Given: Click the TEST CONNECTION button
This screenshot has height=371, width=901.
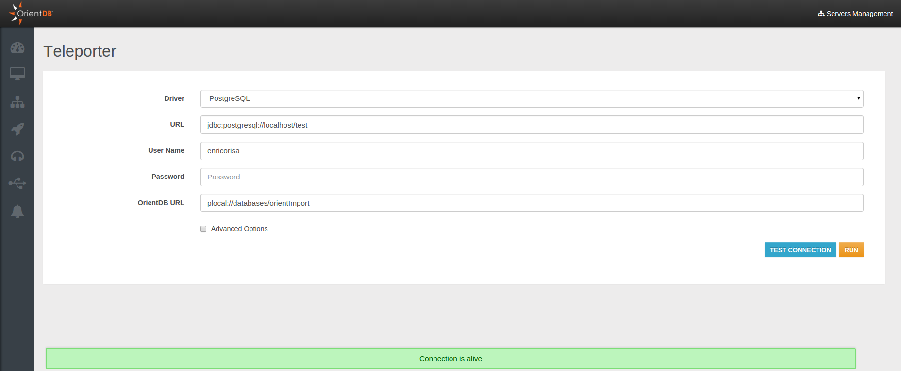Looking at the screenshot, I should [x=800, y=250].
